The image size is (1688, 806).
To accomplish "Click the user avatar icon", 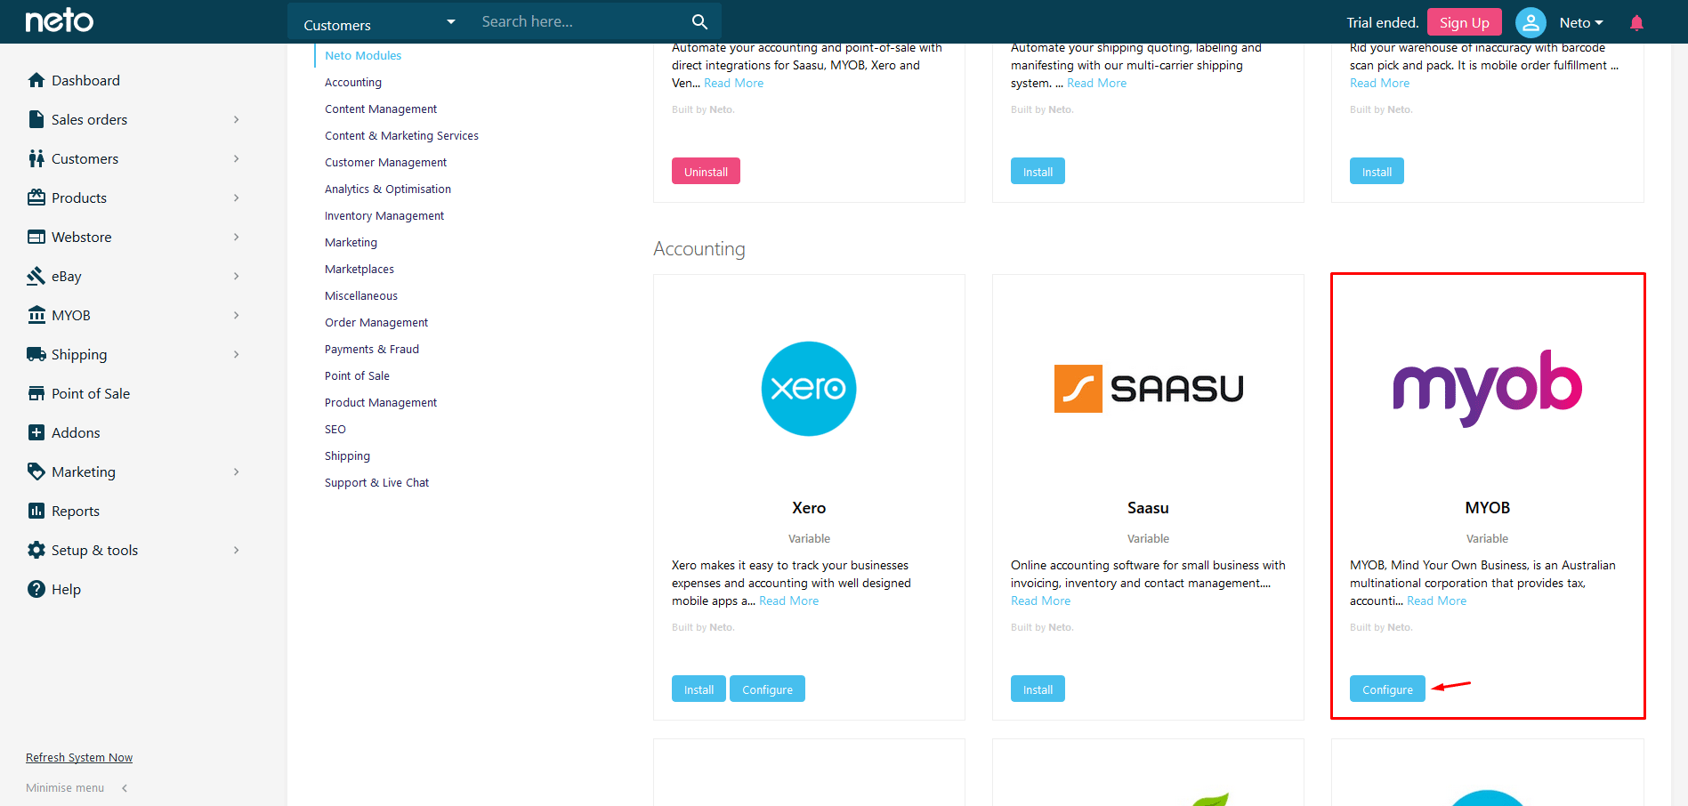I will (x=1531, y=22).
